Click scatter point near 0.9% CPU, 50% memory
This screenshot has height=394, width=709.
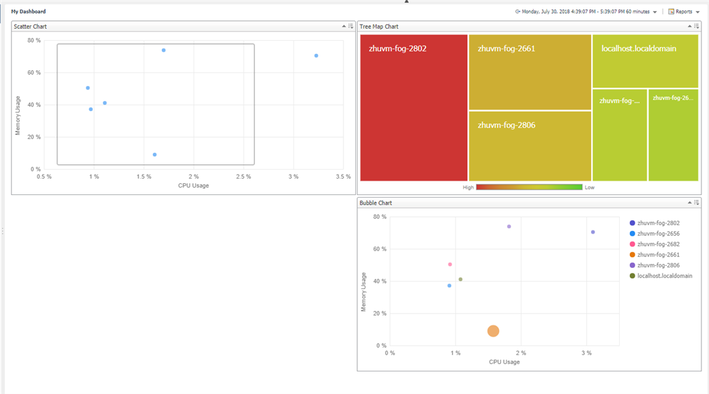[x=88, y=88]
